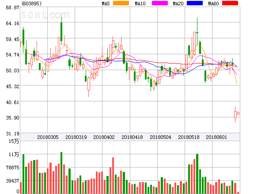
Task: Click the 78875 volume axis label
Action: (12, 168)
